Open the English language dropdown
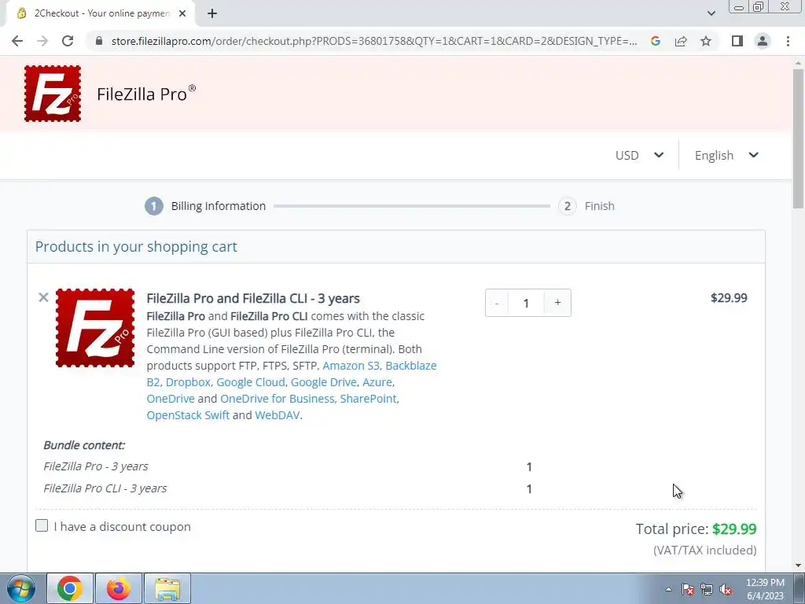The height and width of the screenshot is (604, 805). 726,155
